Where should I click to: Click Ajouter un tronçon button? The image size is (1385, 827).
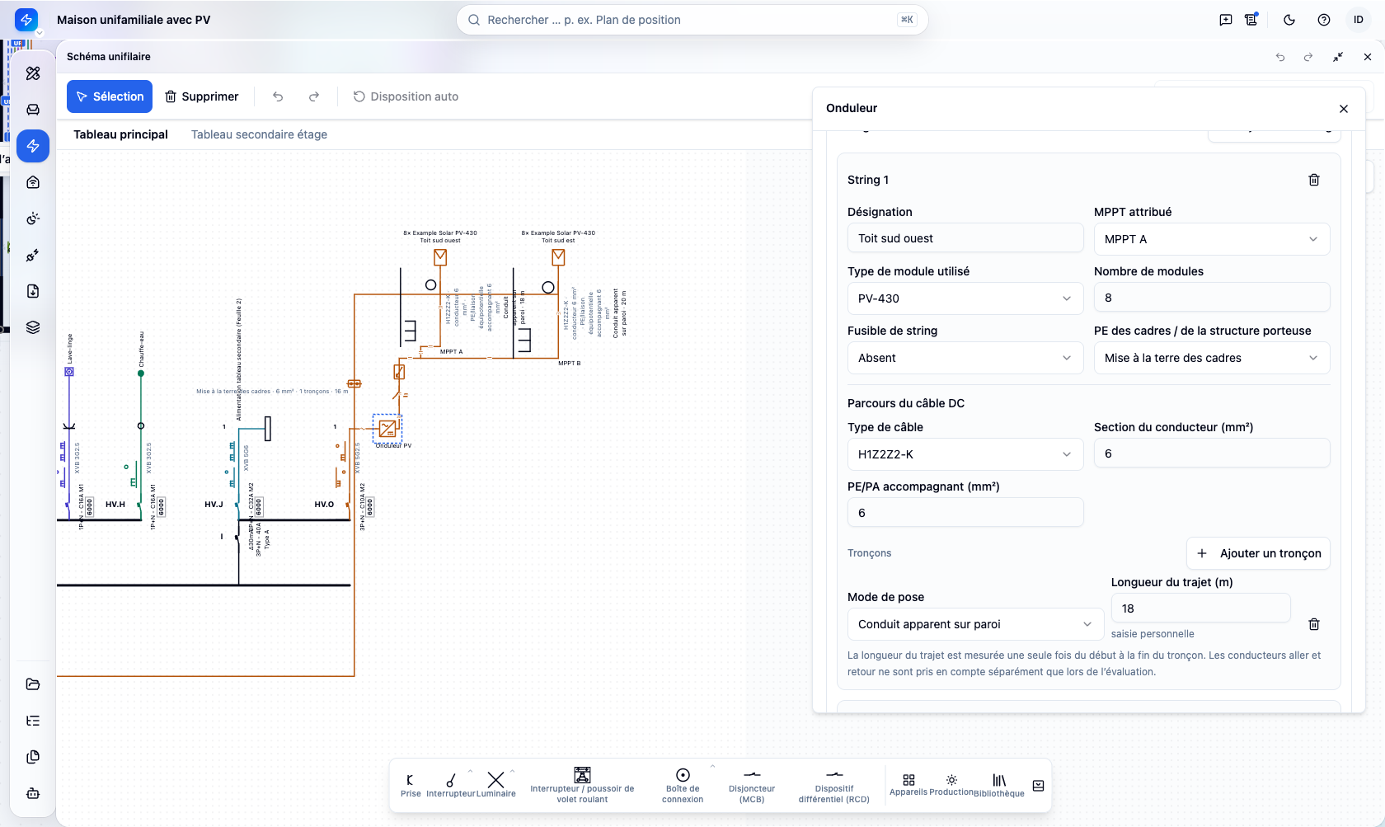click(x=1258, y=553)
